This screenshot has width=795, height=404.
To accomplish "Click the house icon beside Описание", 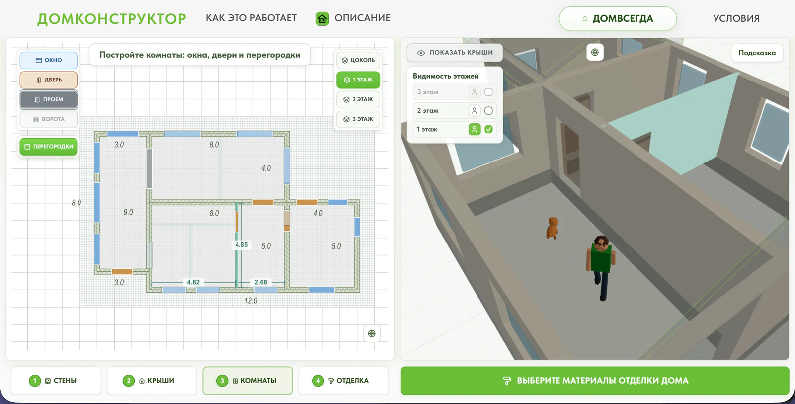I will (x=322, y=19).
